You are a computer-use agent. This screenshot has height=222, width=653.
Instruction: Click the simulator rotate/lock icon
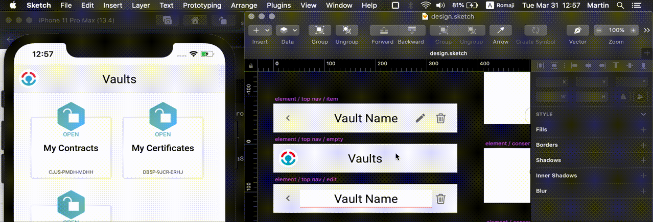[223, 21]
